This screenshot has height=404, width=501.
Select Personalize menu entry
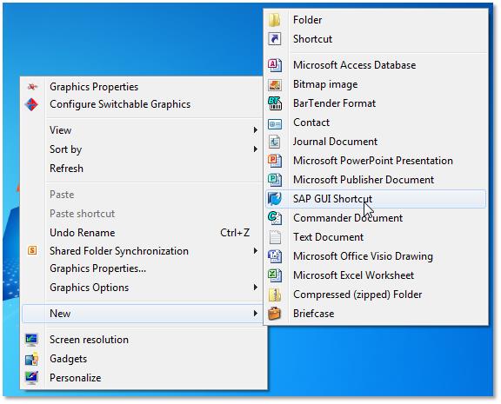click(76, 378)
